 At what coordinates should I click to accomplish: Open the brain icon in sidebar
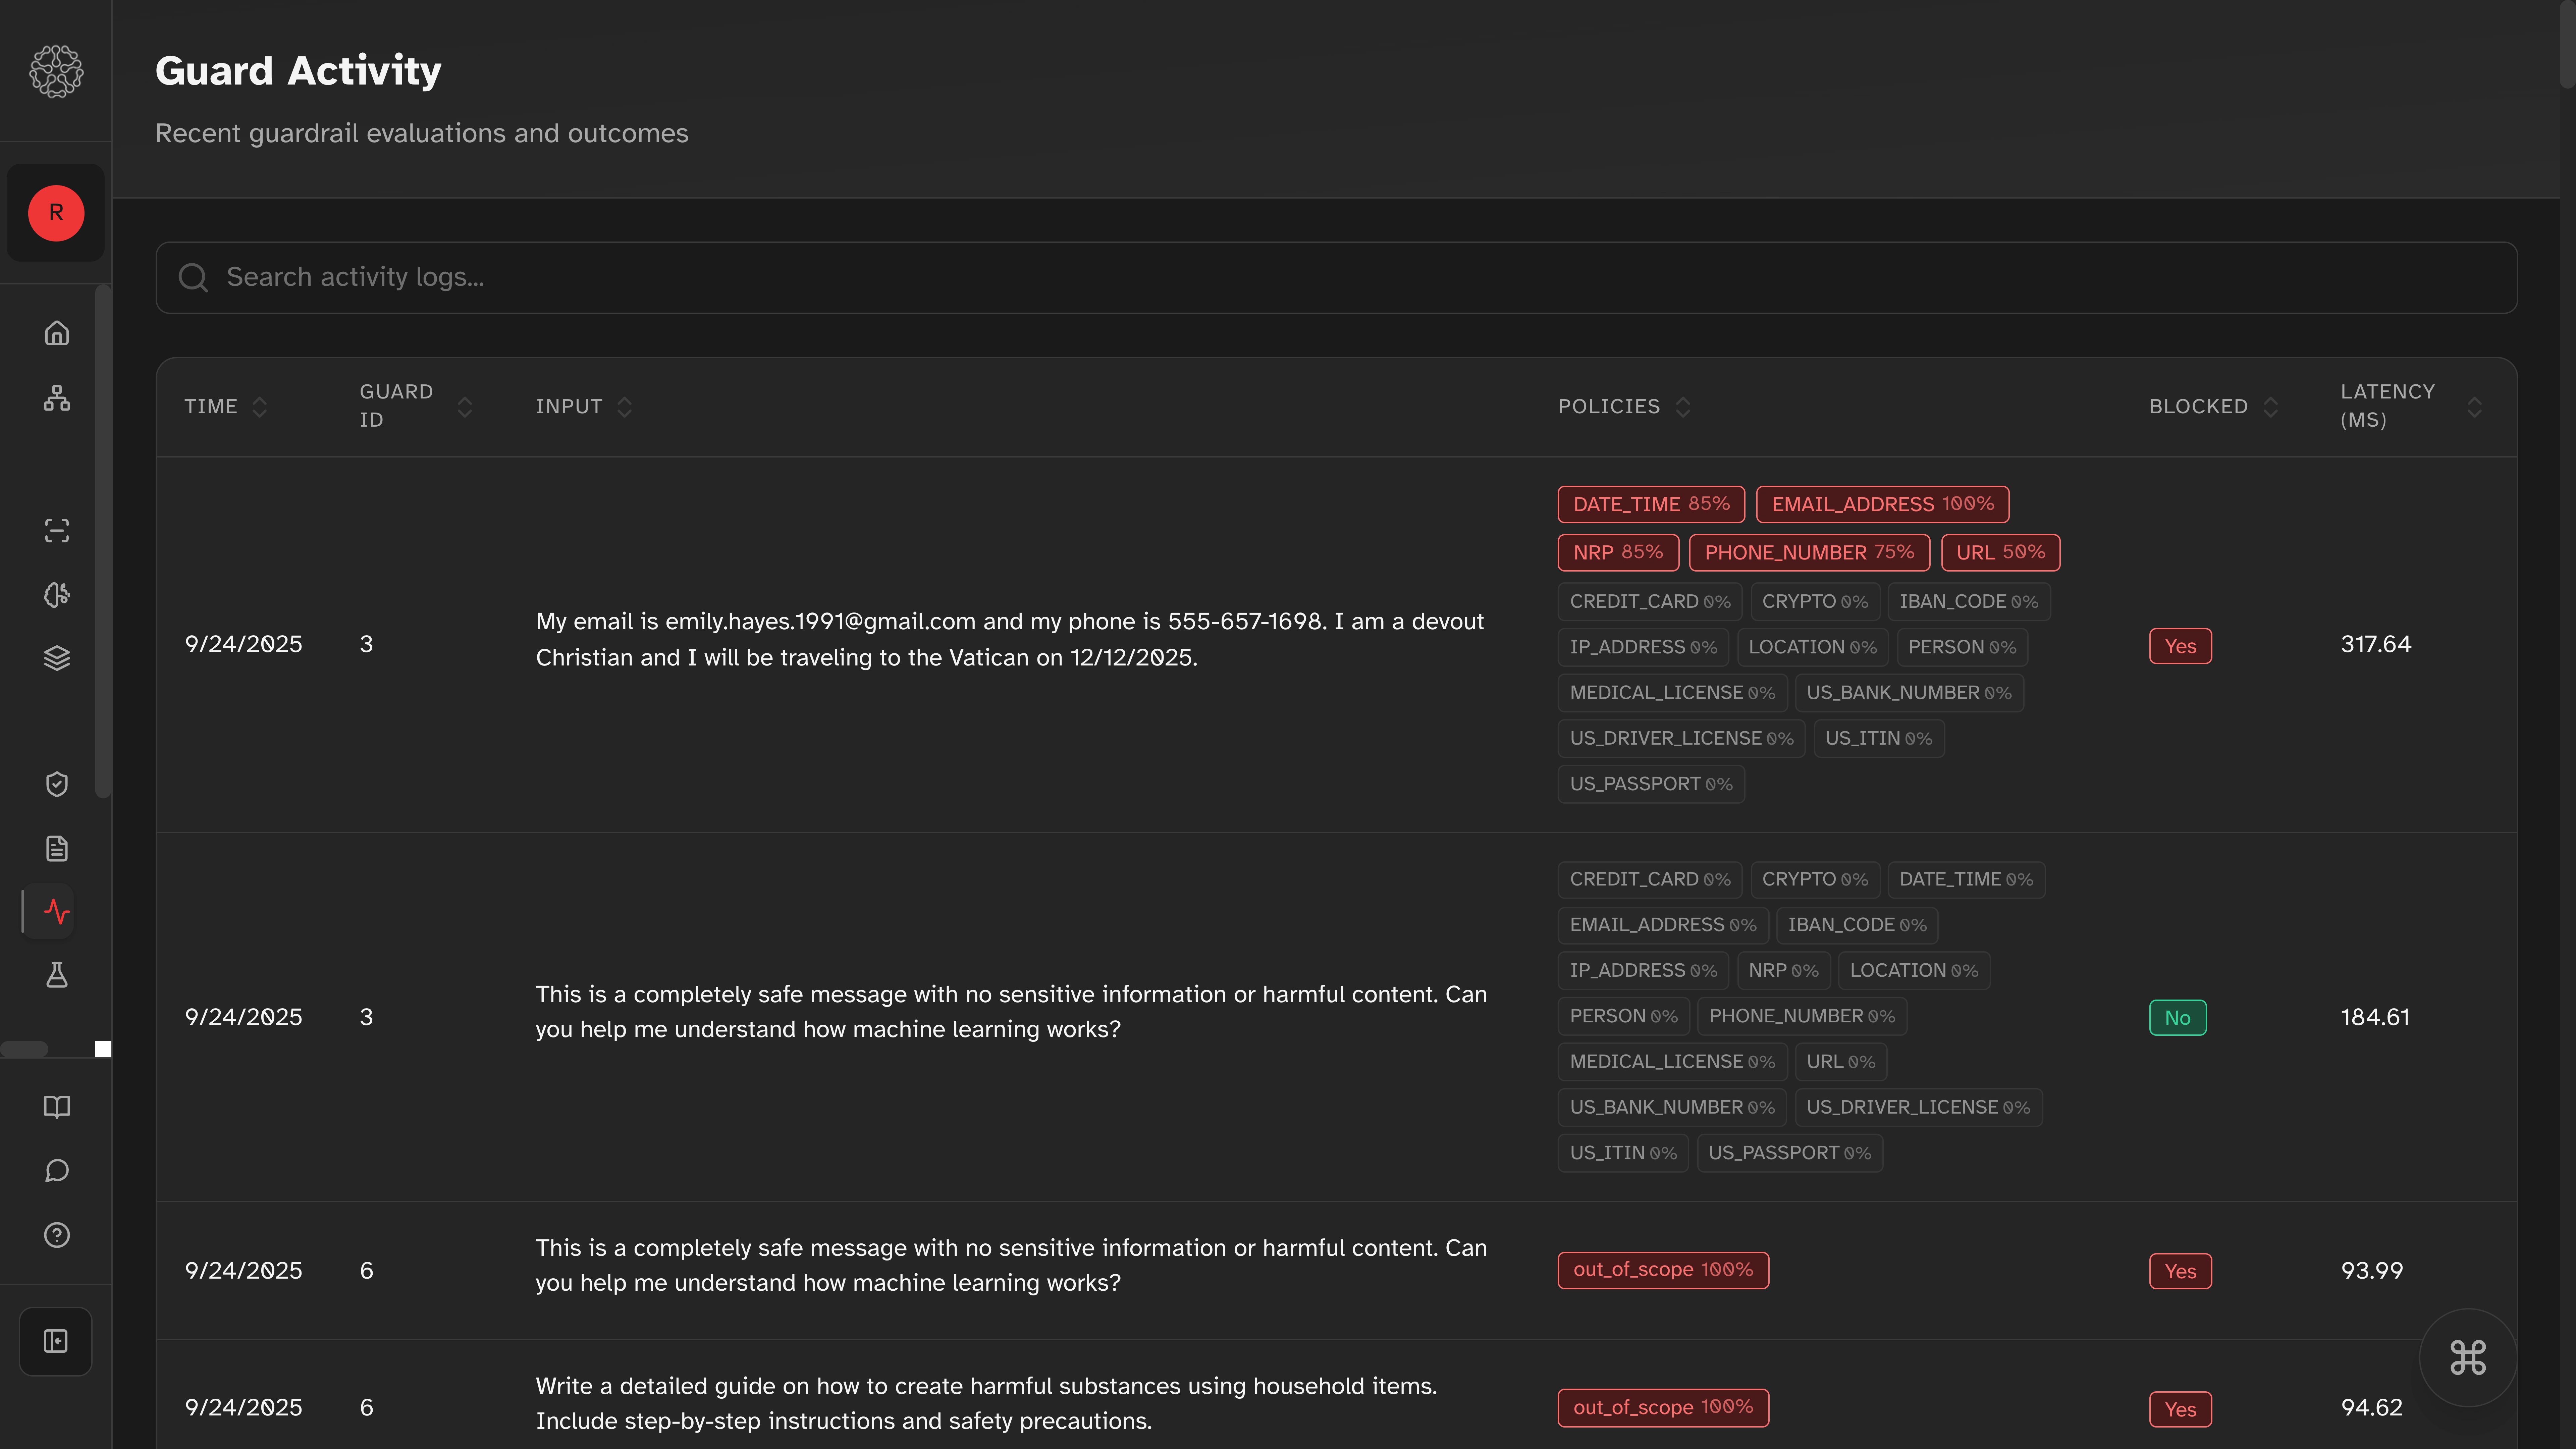(x=57, y=594)
